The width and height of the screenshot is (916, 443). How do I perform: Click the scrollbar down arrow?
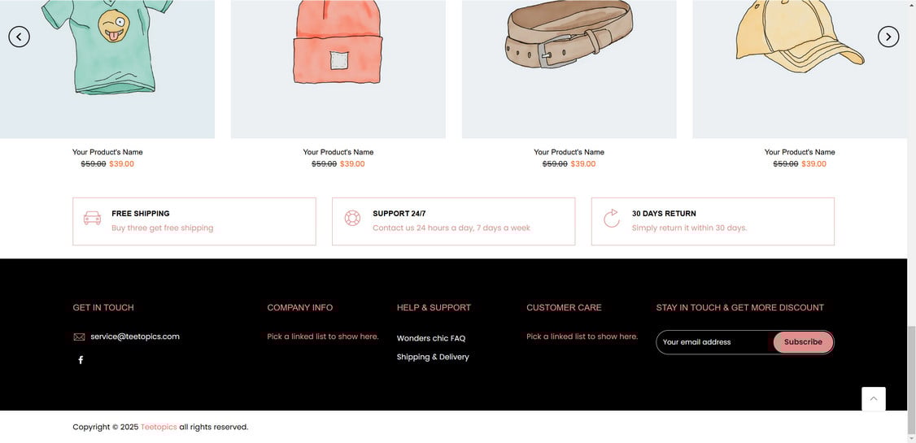[x=911, y=438]
